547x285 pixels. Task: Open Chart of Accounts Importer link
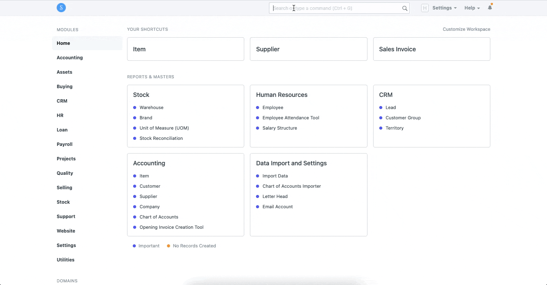291,186
